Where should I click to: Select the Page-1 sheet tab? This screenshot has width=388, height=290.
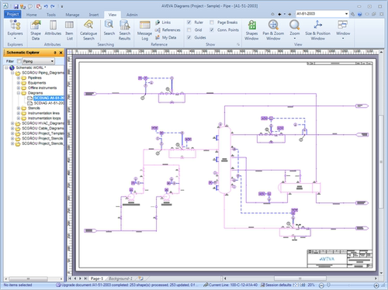97,278
